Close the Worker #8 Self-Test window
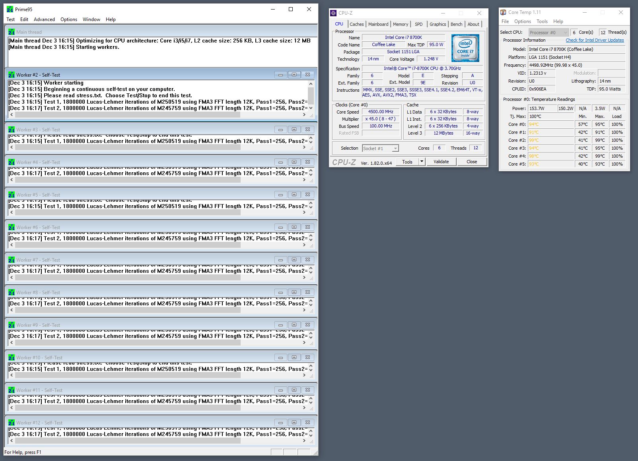Screen dimensions: 638x461 (307, 292)
